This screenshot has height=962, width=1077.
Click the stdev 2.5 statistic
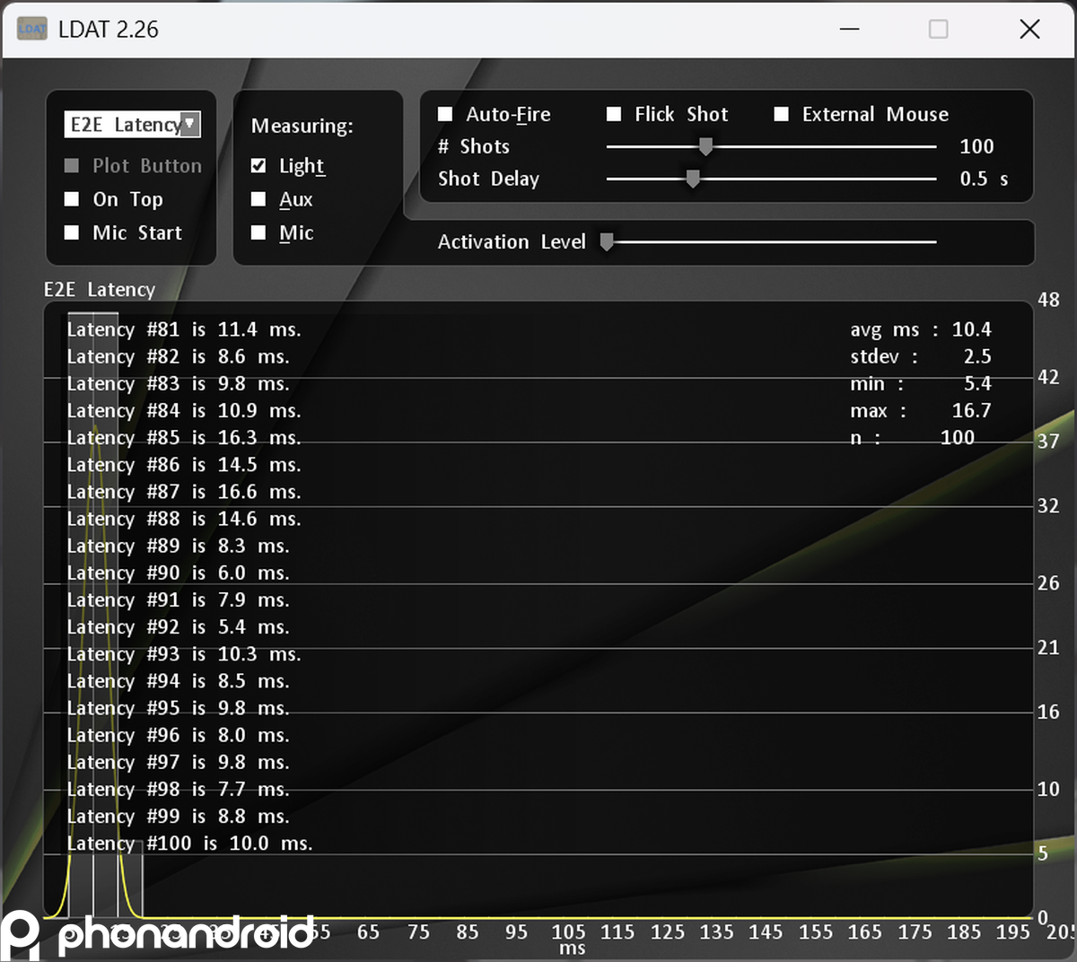921,356
